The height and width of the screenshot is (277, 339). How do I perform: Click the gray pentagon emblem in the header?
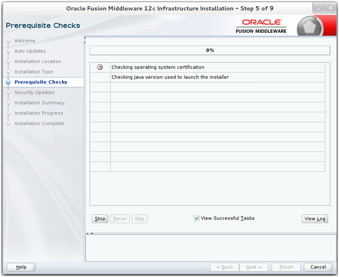click(x=309, y=26)
